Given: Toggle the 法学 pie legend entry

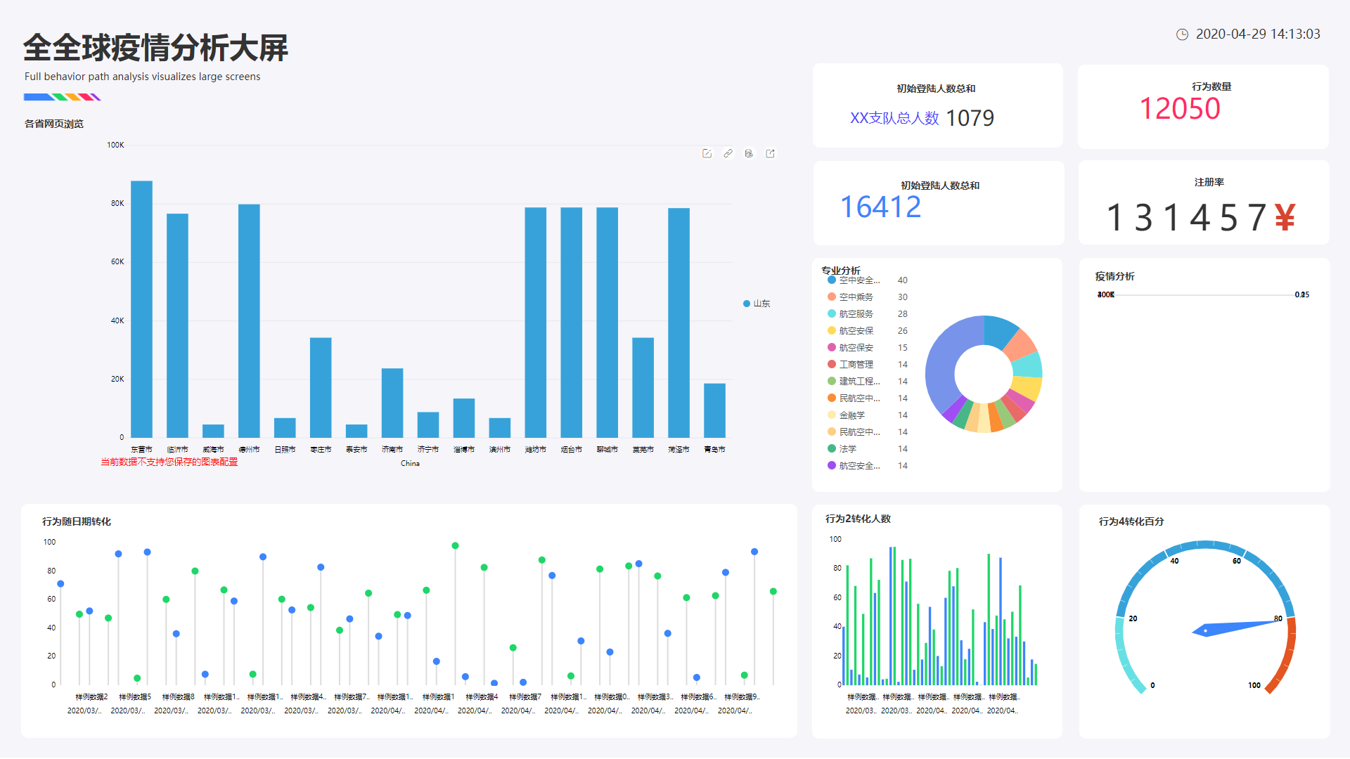Looking at the screenshot, I should [x=847, y=449].
